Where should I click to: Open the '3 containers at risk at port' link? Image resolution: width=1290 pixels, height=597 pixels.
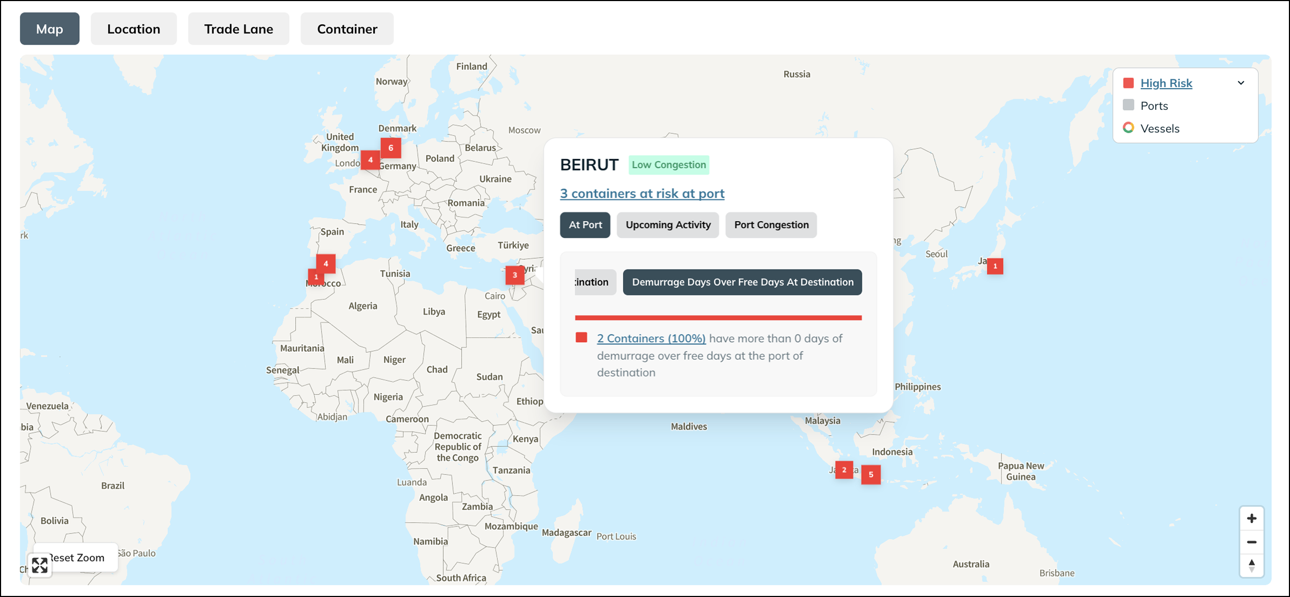(641, 193)
